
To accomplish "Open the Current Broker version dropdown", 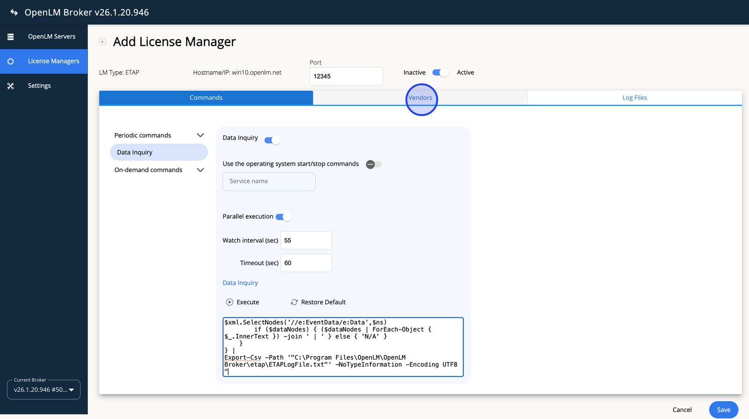I will click(x=44, y=390).
